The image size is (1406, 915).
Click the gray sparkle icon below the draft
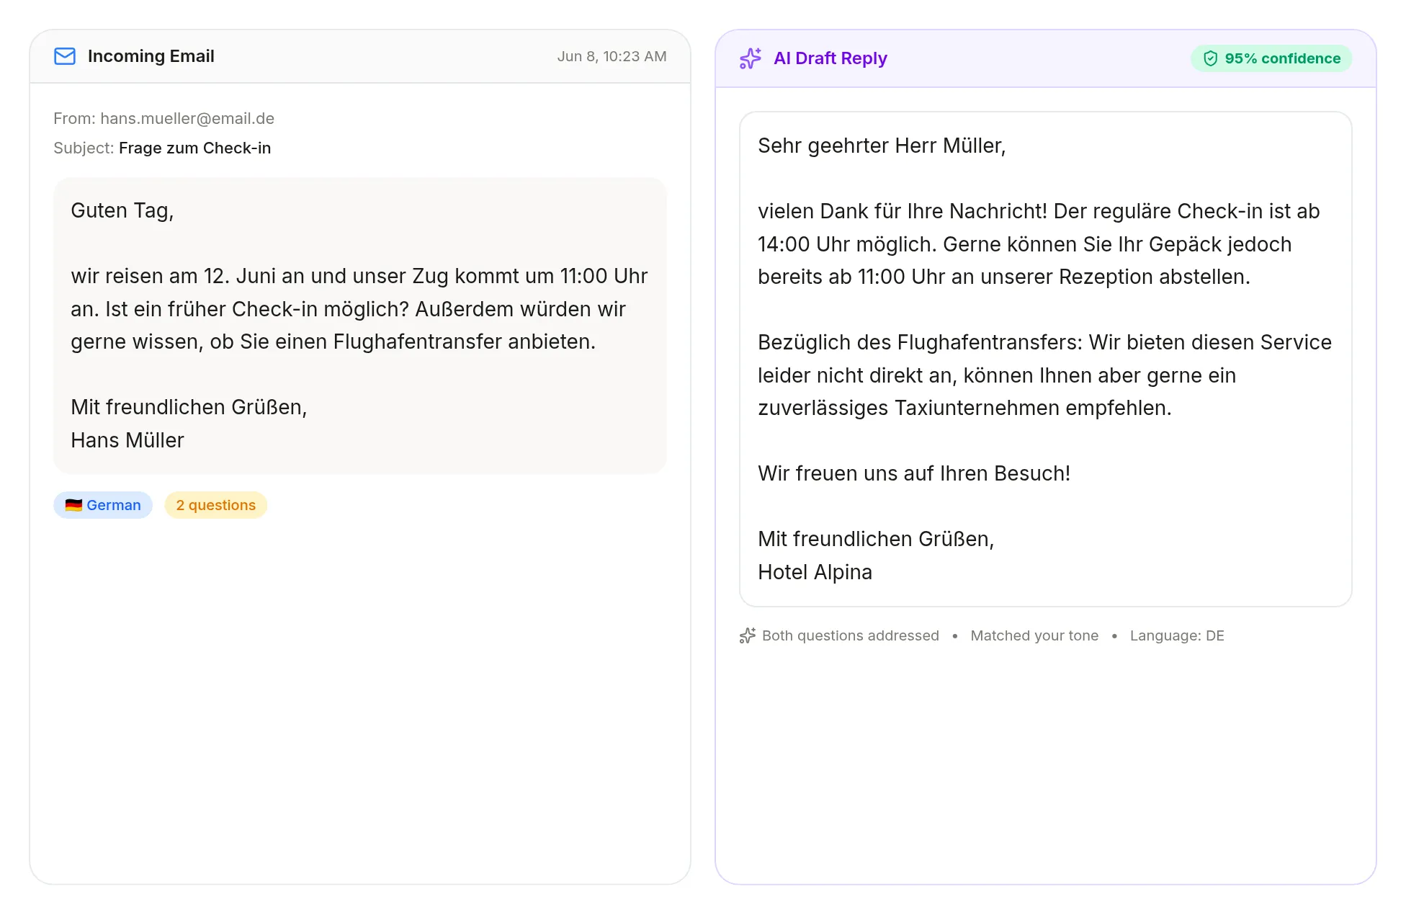click(748, 635)
